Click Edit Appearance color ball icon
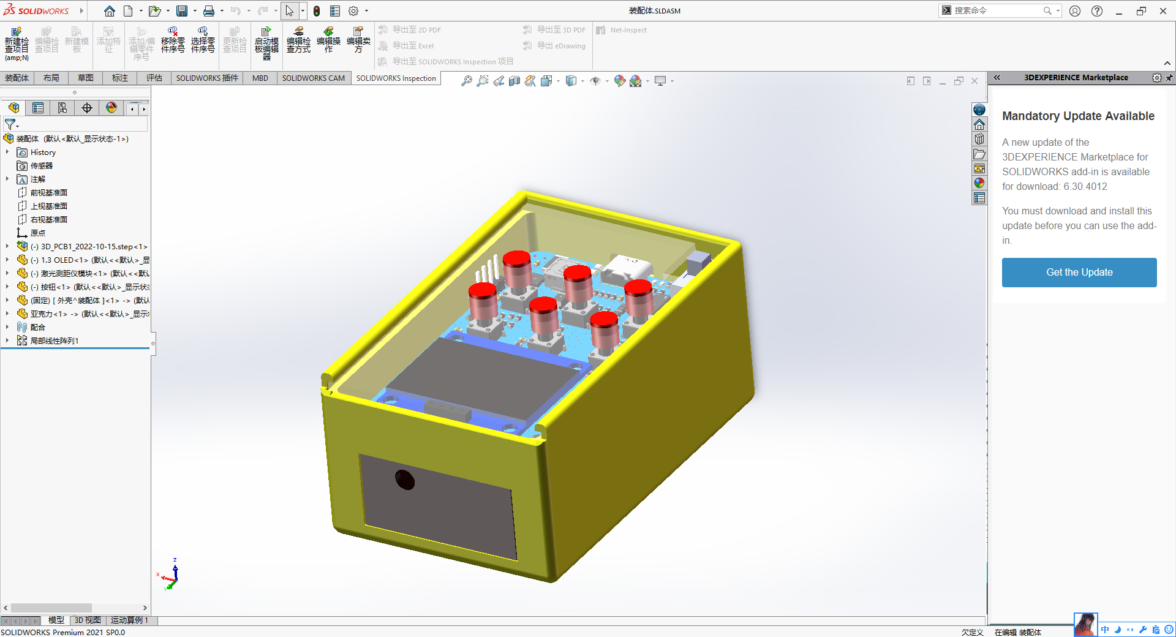Image resolution: width=1176 pixels, height=637 pixels. click(620, 81)
